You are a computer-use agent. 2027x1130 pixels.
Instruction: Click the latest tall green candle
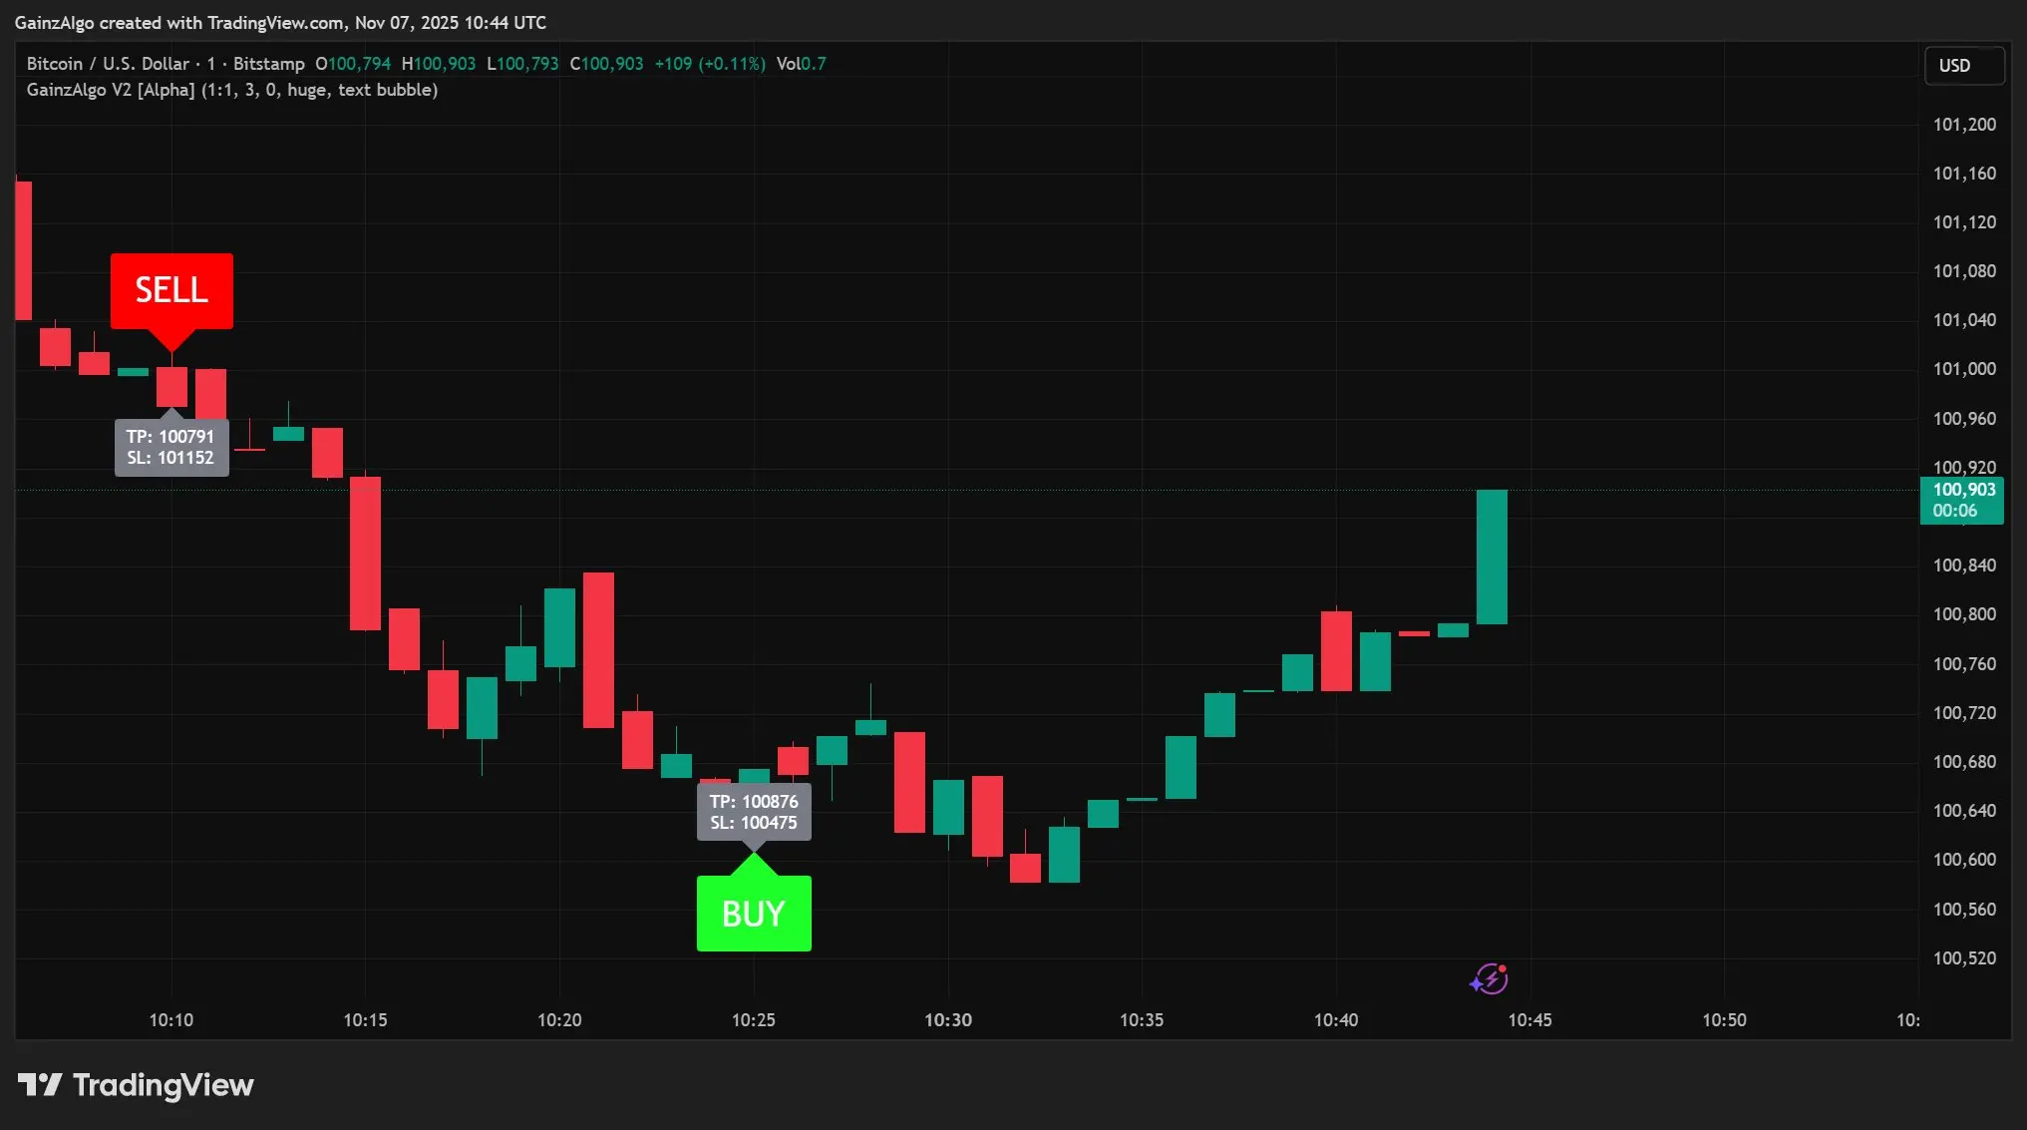[1492, 557]
